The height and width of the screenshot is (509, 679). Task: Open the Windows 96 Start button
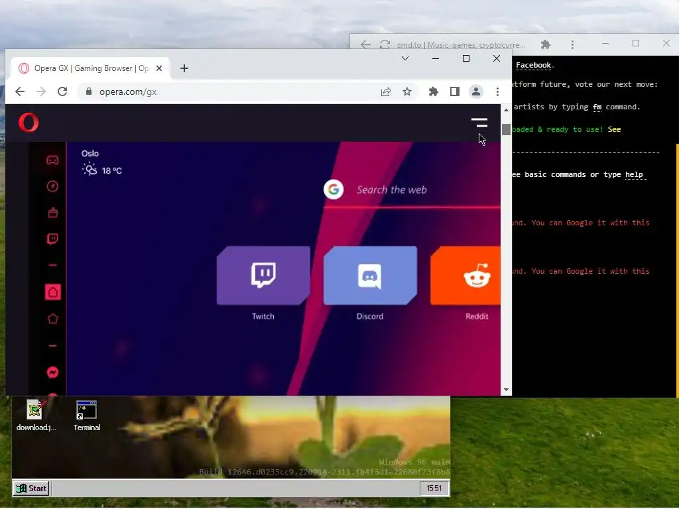pos(31,488)
